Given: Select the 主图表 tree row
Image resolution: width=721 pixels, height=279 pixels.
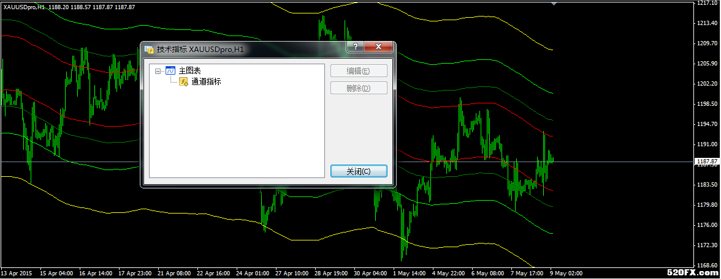Looking at the screenshot, I should pyautogui.click(x=189, y=71).
